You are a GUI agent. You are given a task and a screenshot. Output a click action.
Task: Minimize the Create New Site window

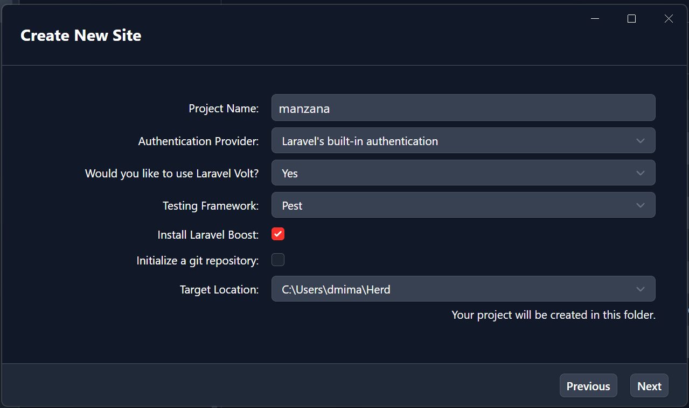tap(595, 19)
